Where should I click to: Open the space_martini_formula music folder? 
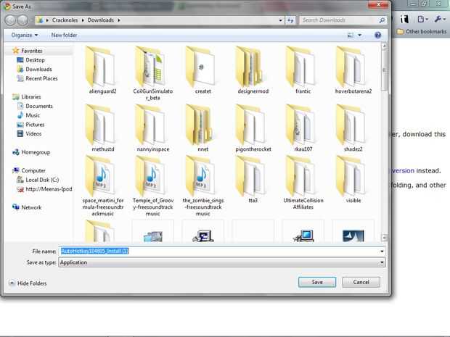point(102,186)
